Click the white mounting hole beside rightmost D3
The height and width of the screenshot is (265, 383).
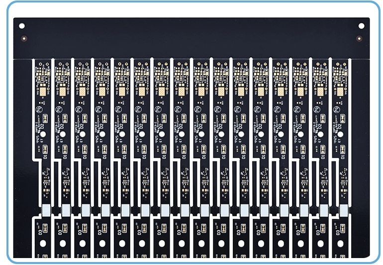341,243
